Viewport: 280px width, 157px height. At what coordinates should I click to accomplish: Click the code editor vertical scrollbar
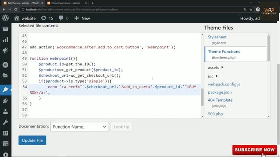click(202, 97)
